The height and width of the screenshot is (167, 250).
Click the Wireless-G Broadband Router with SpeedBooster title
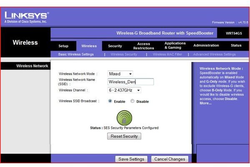(x=165, y=33)
